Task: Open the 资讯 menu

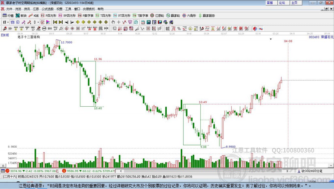Action: pos(27,9)
